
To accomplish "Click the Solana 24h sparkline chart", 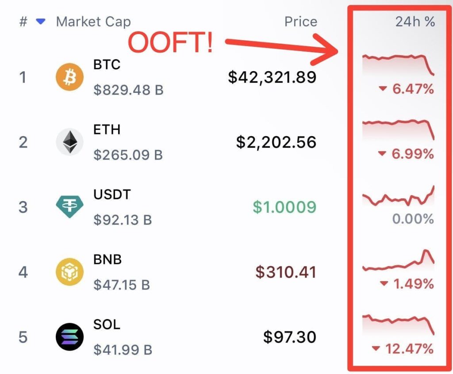I will pos(398,324).
